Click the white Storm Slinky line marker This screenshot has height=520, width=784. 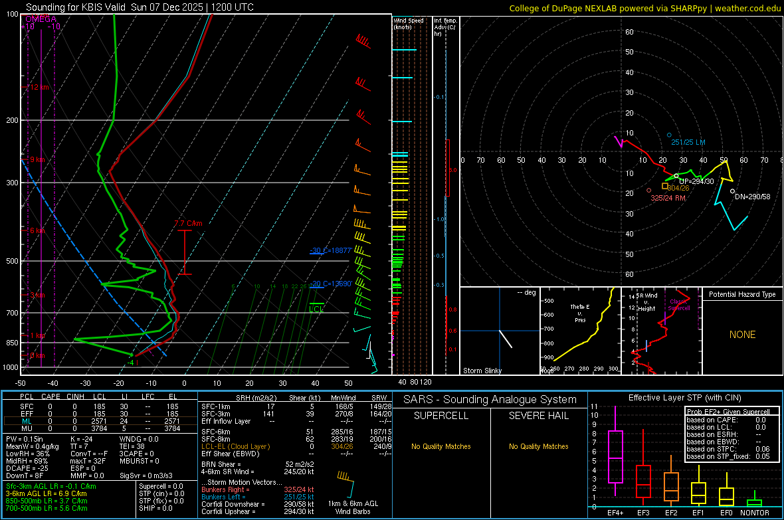tap(506, 339)
